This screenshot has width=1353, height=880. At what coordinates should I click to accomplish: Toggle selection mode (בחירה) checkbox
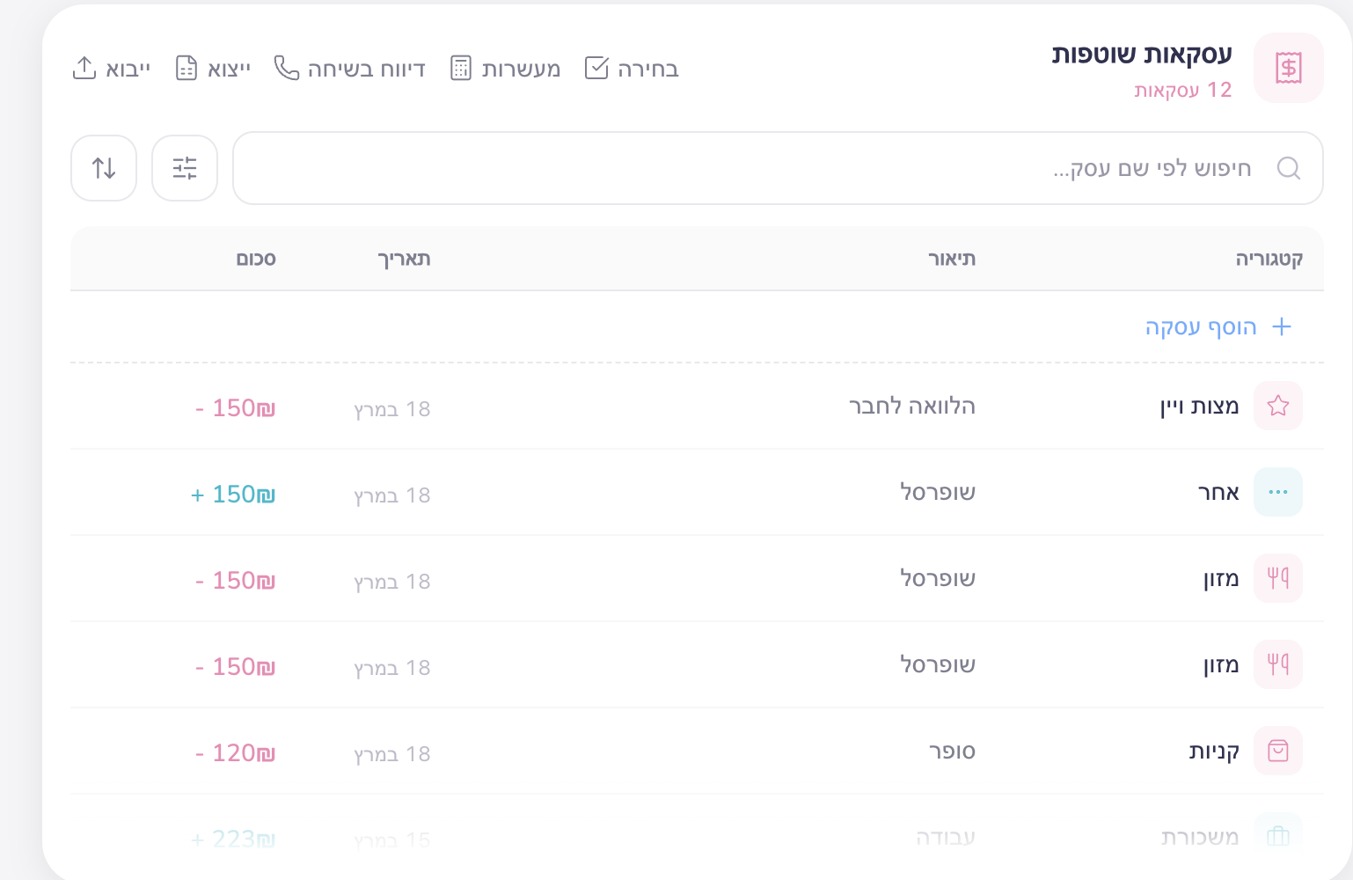(596, 69)
